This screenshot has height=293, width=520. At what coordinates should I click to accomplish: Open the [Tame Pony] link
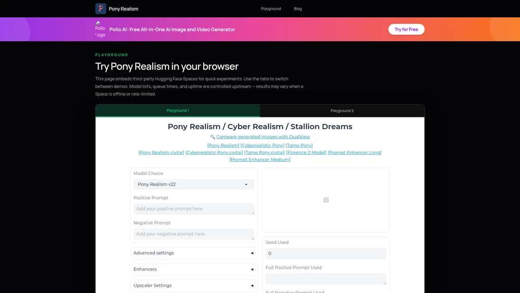pyautogui.click(x=299, y=145)
